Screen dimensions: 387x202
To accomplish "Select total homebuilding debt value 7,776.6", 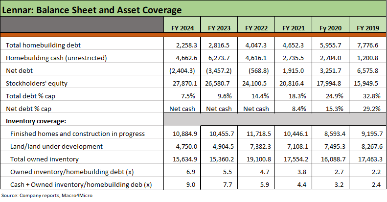I will pos(367,45).
